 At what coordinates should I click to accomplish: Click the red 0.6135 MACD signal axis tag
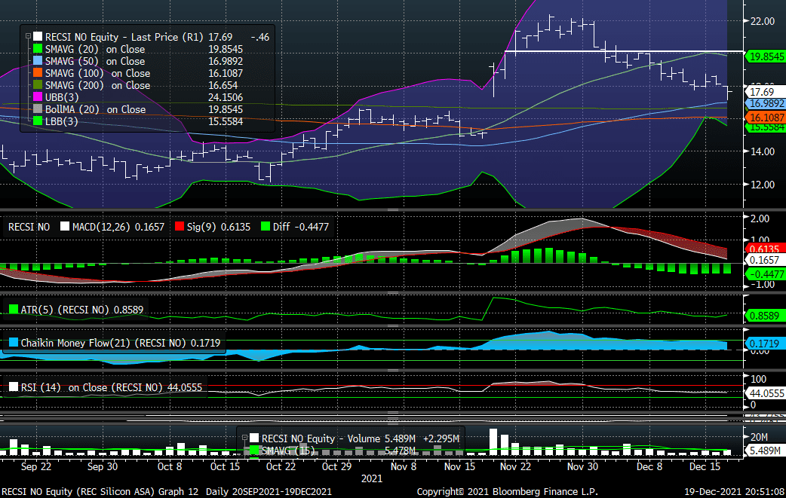click(x=765, y=249)
